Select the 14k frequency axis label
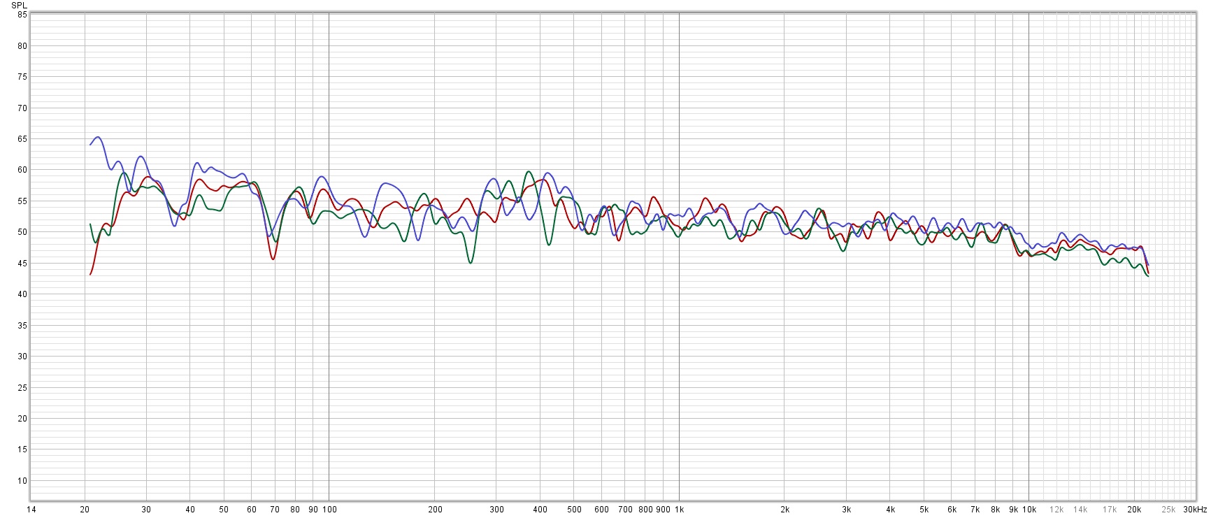This screenshot has height=518, width=1211. pos(1080,510)
